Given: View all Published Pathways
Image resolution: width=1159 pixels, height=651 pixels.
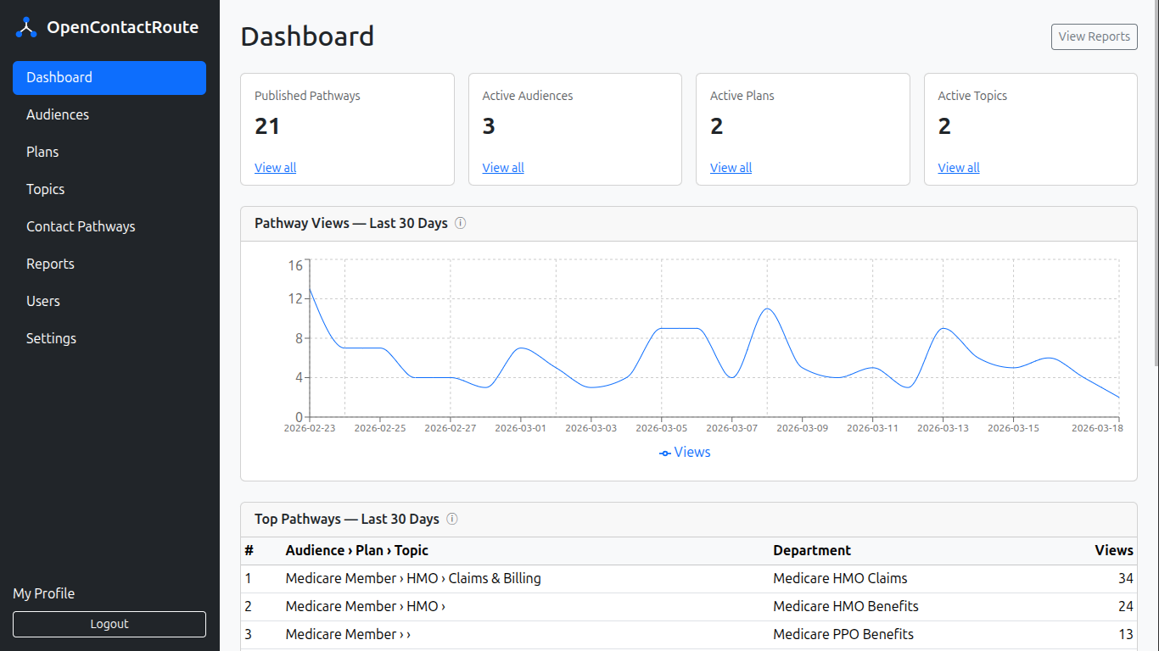Looking at the screenshot, I should tap(275, 168).
